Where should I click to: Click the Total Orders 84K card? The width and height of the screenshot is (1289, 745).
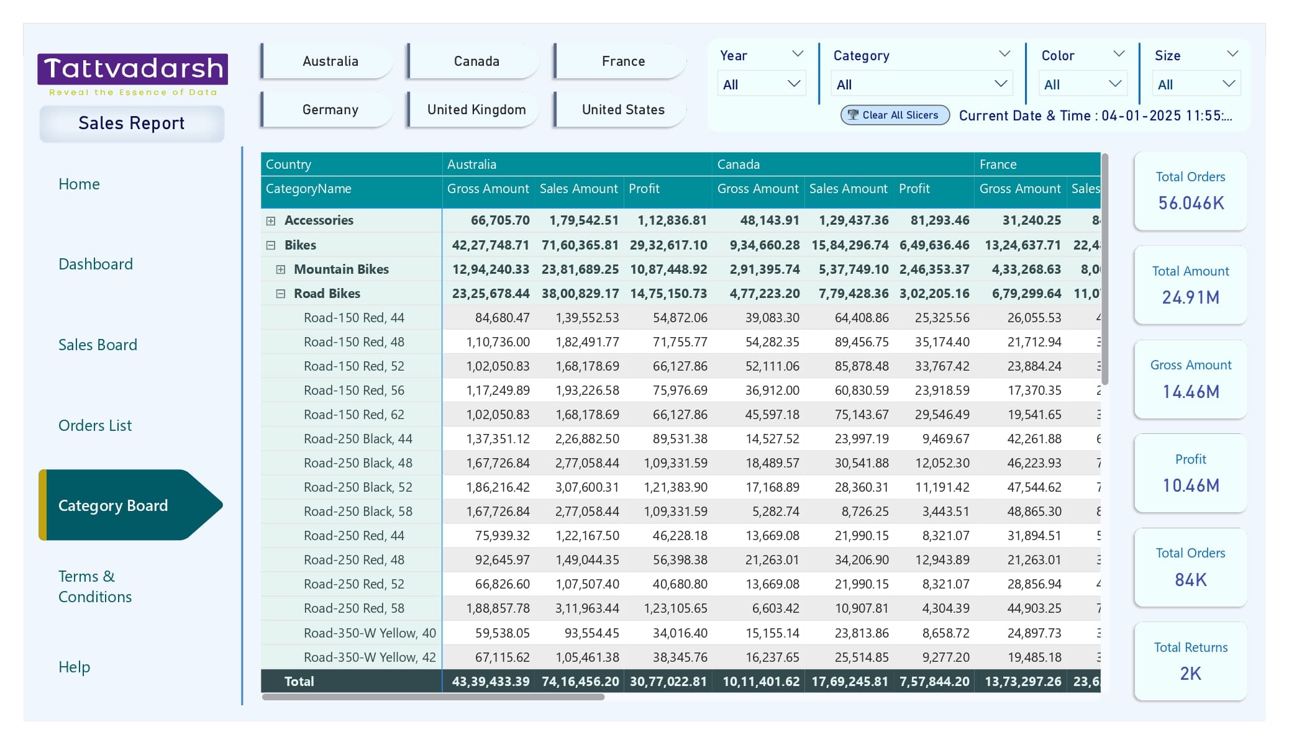click(1190, 567)
